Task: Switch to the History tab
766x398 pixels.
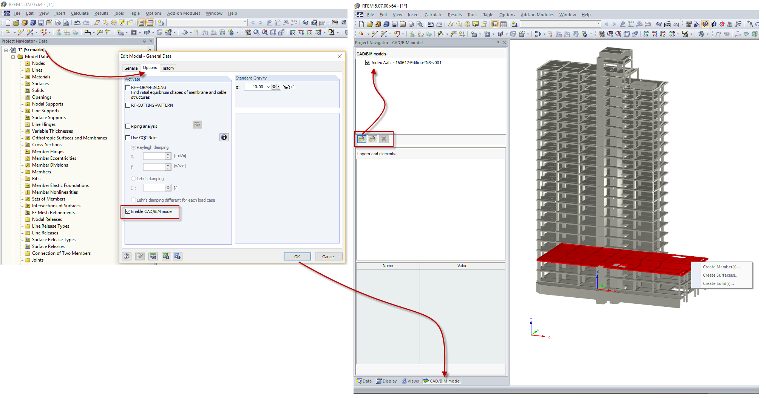Action: click(x=168, y=68)
